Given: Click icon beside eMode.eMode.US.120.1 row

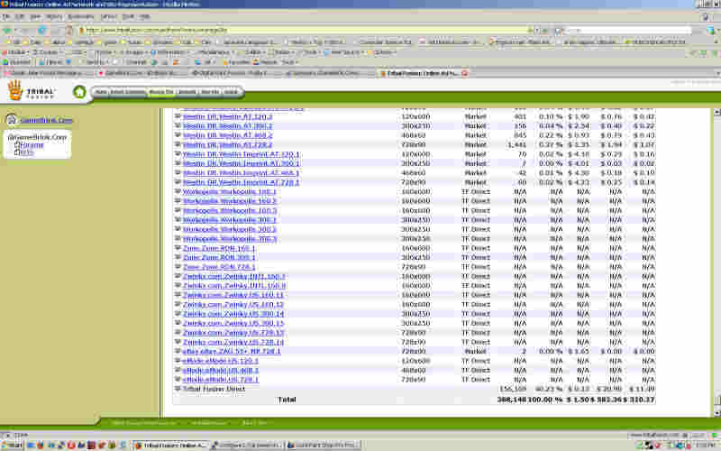Looking at the screenshot, I should [x=178, y=361].
